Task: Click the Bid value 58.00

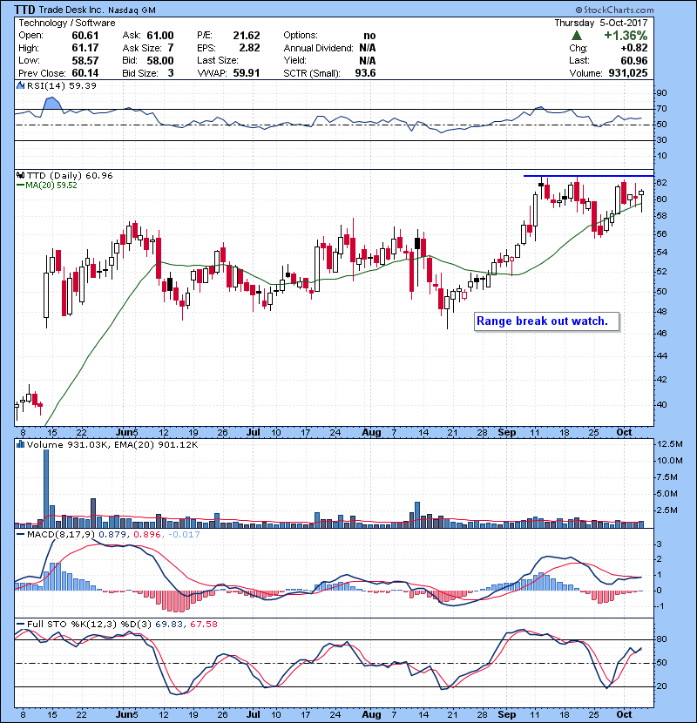Action: click(x=160, y=60)
